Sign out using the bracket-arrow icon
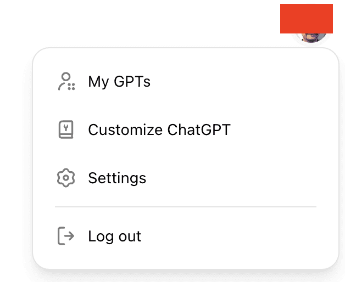The image size is (345, 282). pyautogui.click(x=66, y=236)
